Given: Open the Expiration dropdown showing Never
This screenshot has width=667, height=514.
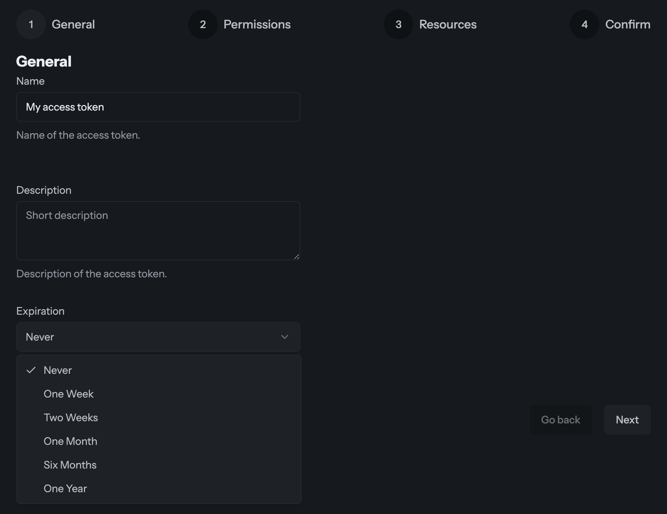Looking at the screenshot, I should (158, 337).
